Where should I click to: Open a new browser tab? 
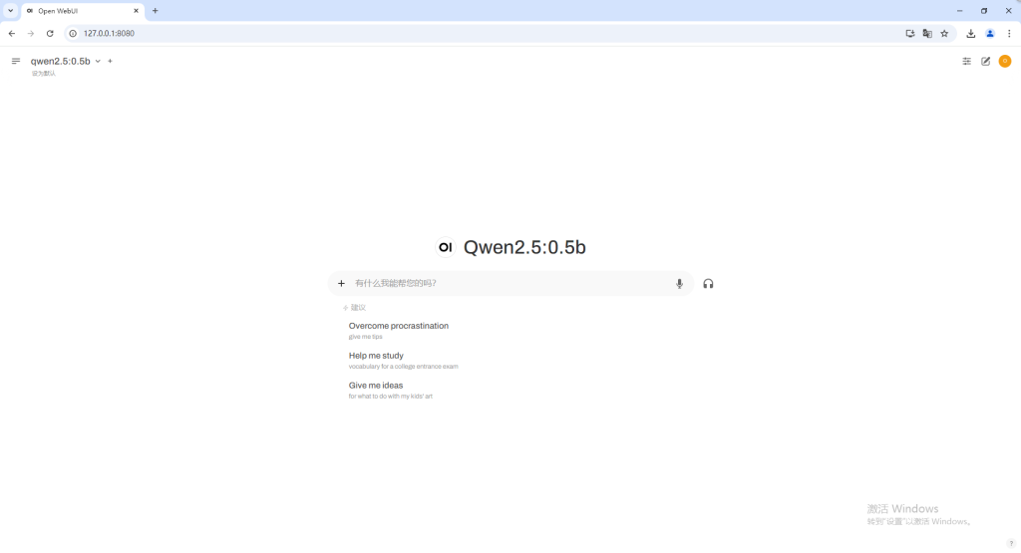point(155,10)
